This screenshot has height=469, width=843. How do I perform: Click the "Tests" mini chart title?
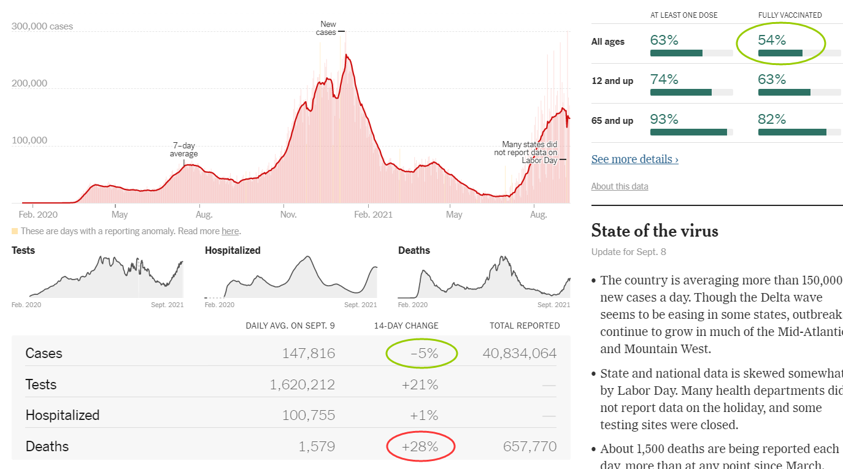point(23,250)
